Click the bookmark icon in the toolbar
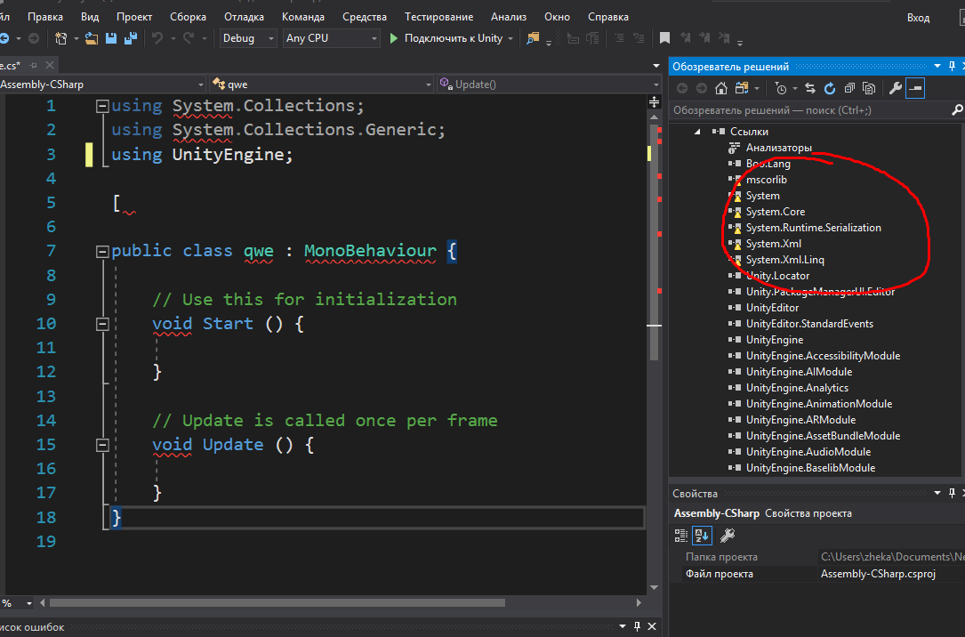The width and height of the screenshot is (965, 637). pos(664,38)
